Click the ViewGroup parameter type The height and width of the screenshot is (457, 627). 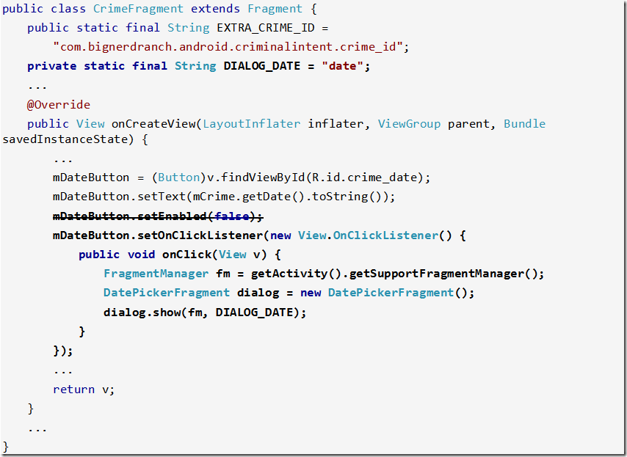[409, 124]
